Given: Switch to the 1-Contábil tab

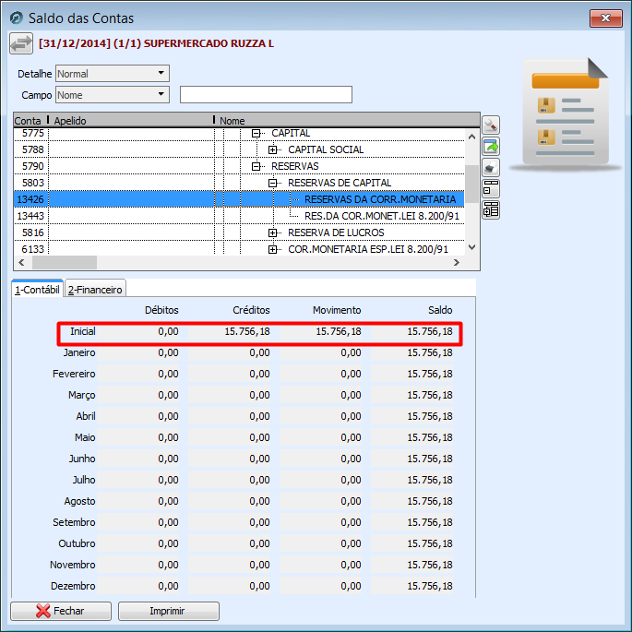Looking at the screenshot, I should 37,290.
